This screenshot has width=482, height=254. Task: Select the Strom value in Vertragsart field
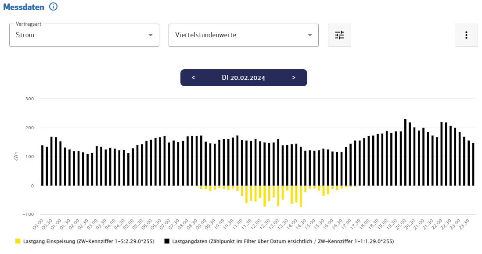[25, 35]
